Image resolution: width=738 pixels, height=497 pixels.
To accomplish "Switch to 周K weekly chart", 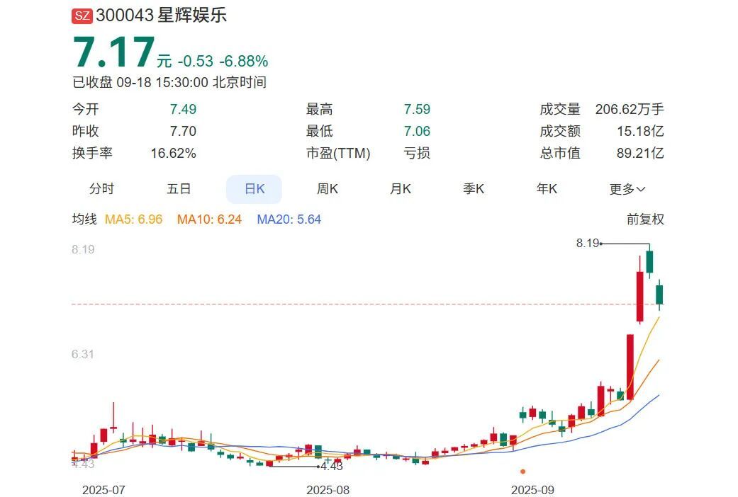I will (327, 189).
